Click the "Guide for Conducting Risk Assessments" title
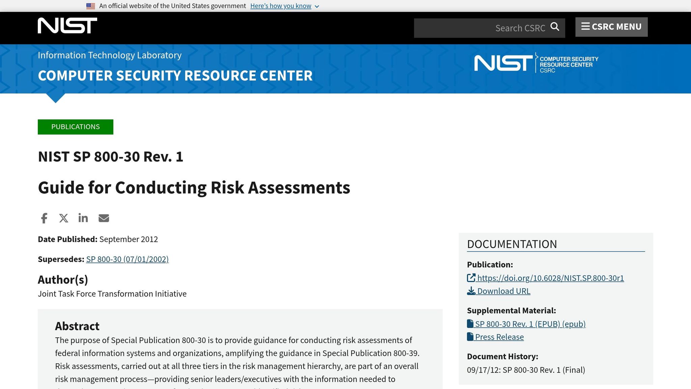Screen dimensions: 691x389 [194, 188]
